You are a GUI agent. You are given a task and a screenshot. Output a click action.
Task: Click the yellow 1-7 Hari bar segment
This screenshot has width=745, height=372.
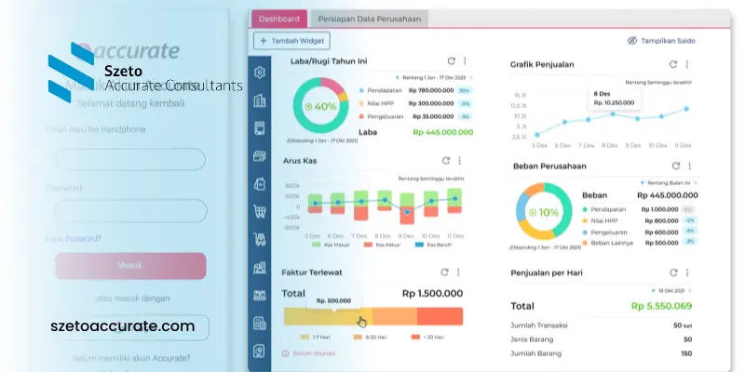click(x=328, y=316)
